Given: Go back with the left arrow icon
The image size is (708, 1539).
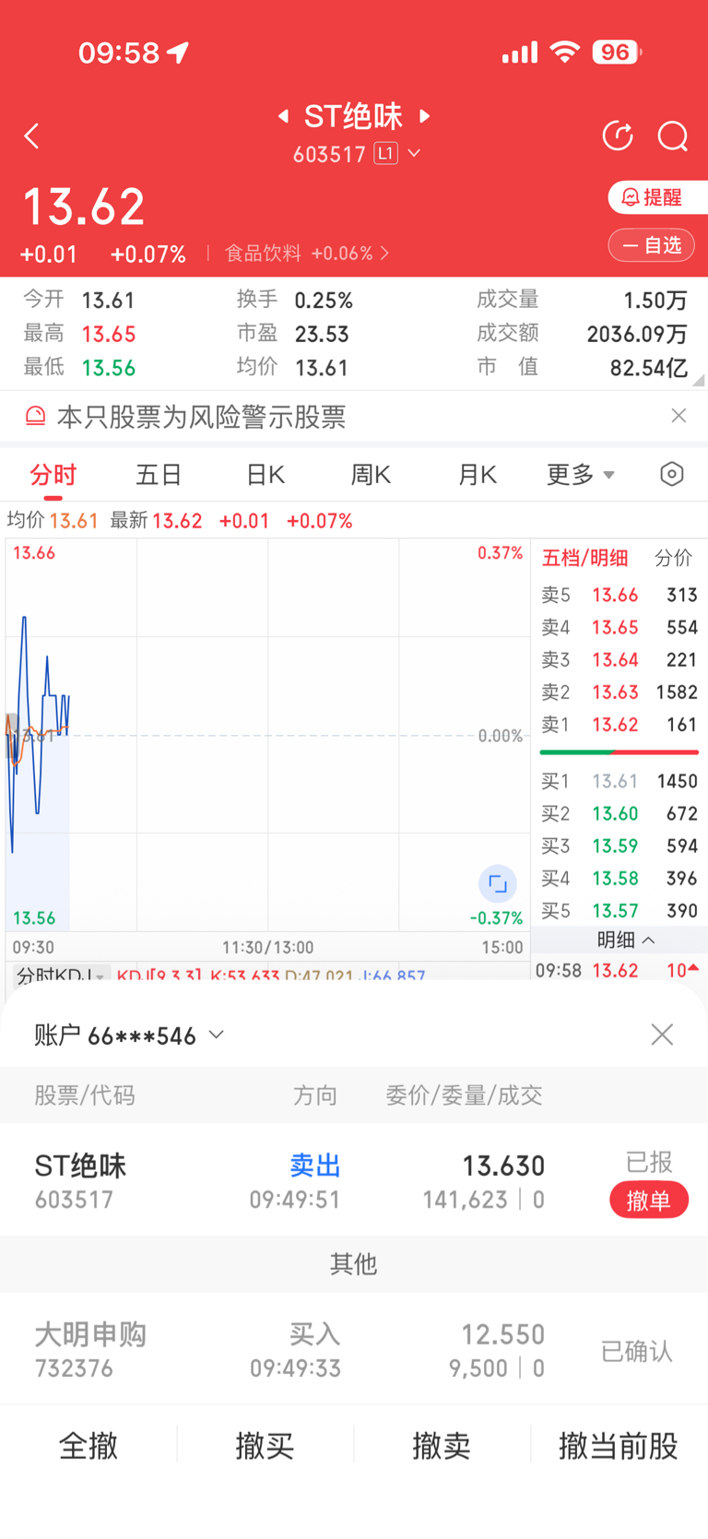Looking at the screenshot, I should click(31, 136).
